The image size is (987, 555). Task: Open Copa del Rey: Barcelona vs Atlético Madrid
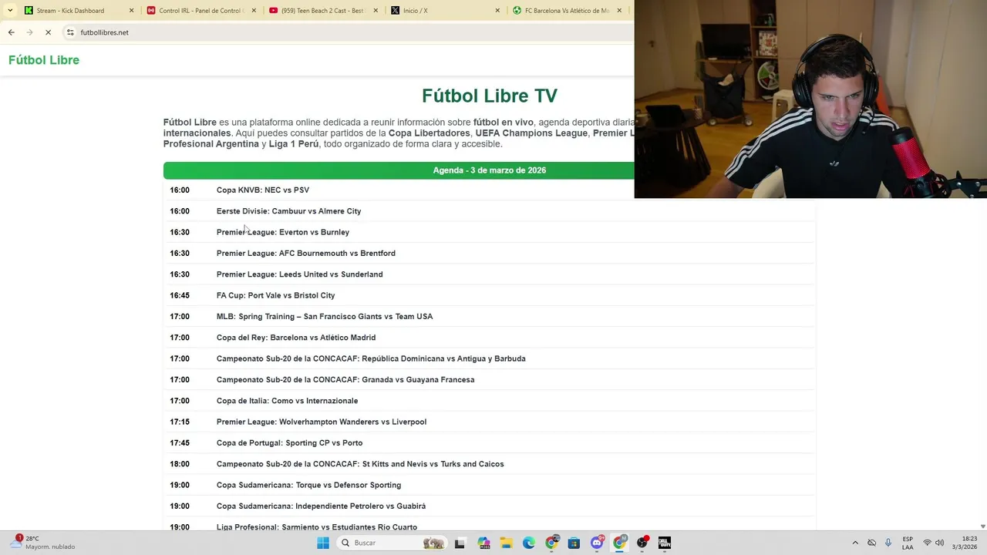[489, 338]
